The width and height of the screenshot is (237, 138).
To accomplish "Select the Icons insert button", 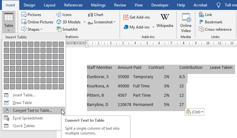I will (59, 15).
